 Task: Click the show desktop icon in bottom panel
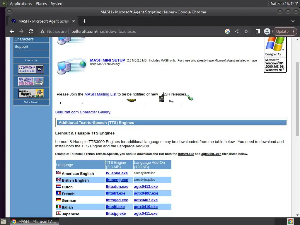(x=4, y=221)
